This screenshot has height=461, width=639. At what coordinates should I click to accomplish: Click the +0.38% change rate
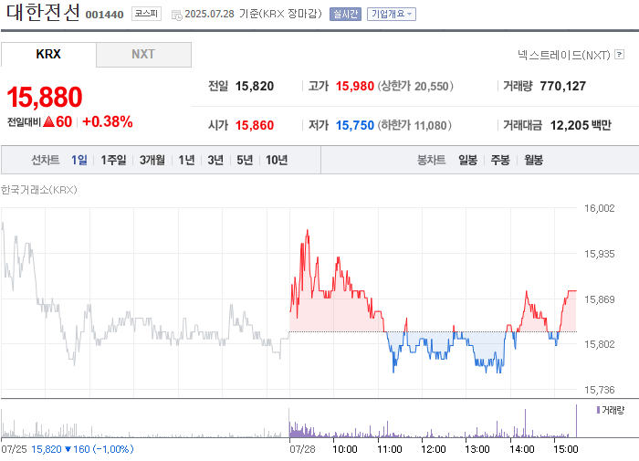point(108,121)
